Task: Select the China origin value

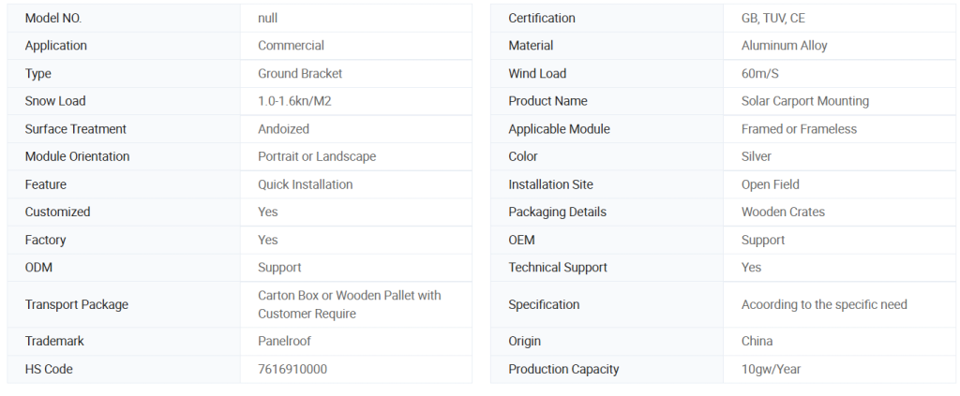Action: coord(757,341)
